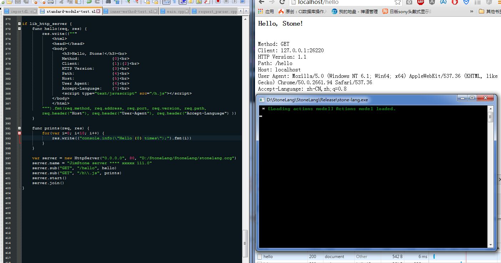The image size is (501, 263).
Task: Close the inner-method-test.sl tab
Action: click(155, 11)
